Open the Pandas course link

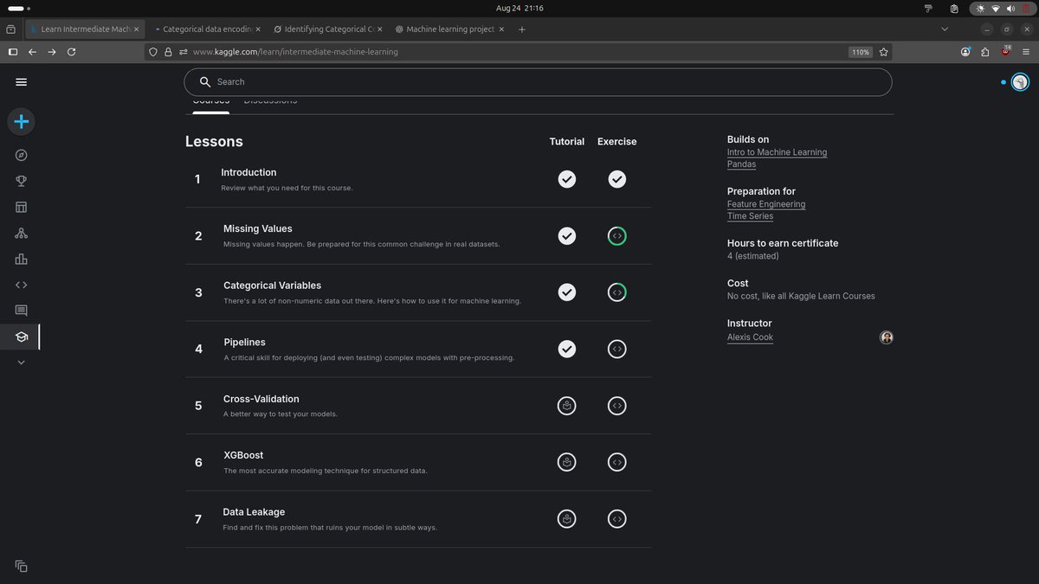click(741, 164)
